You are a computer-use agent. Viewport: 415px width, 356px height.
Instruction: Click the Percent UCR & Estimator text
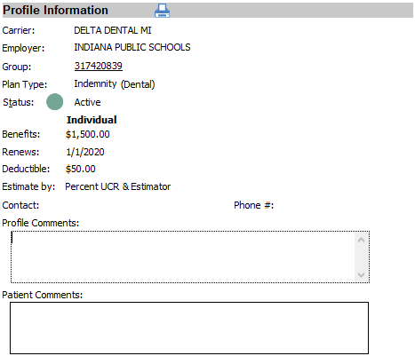point(118,186)
